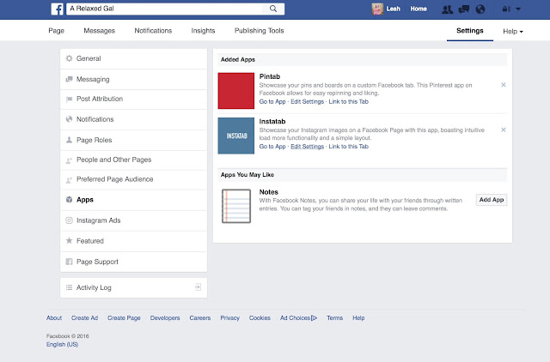Click the Notes notebook icon
This screenshot has width=550, height=362.
pyautogui.click(x=236, y=206)
